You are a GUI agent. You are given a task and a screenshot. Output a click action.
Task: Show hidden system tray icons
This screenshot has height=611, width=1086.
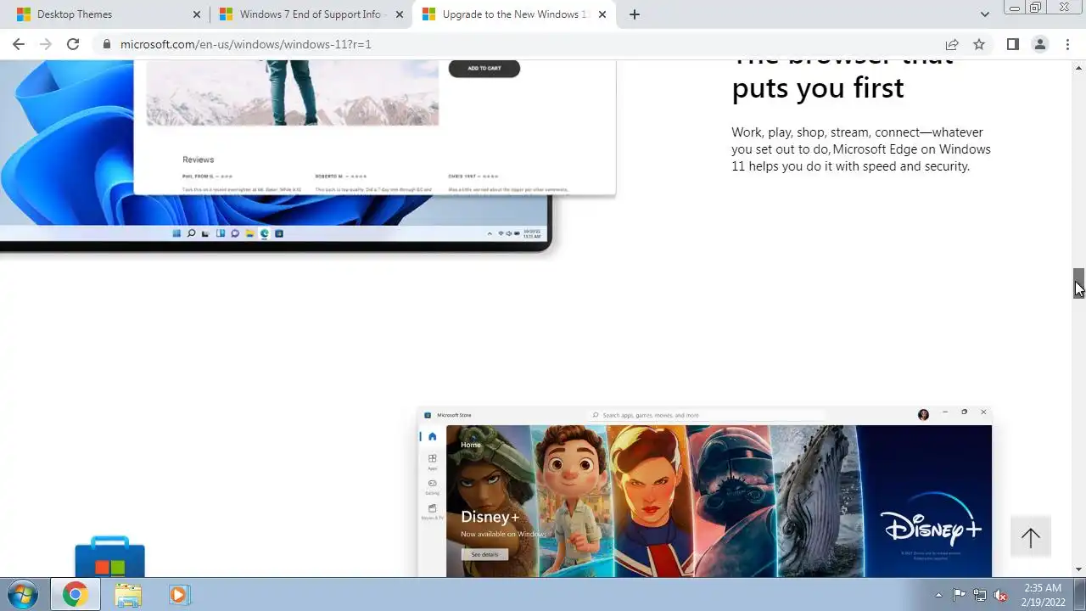pos(938,595)
